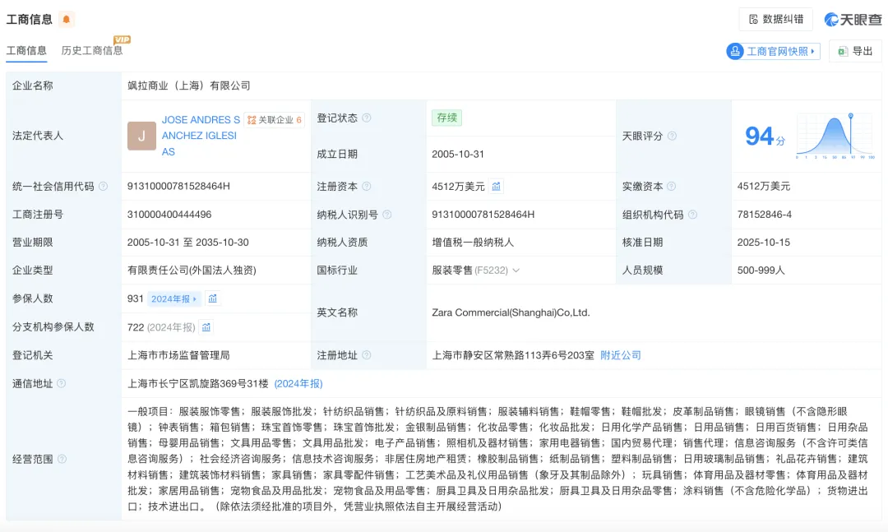Click the score distribution chart
This screenshot has width=888, height=532.
click(x=835, y=136)
